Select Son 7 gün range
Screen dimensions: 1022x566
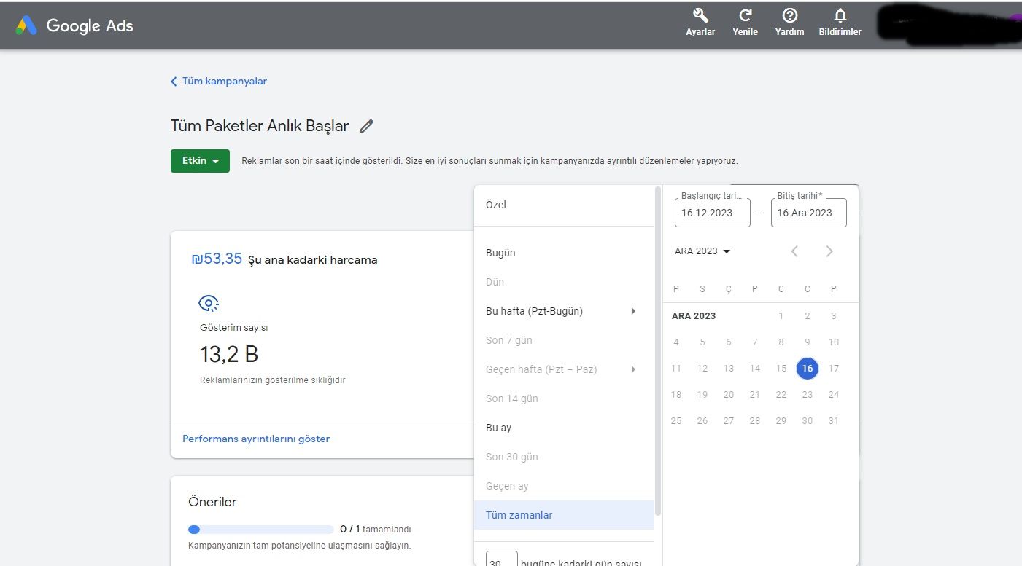(564, 340)
